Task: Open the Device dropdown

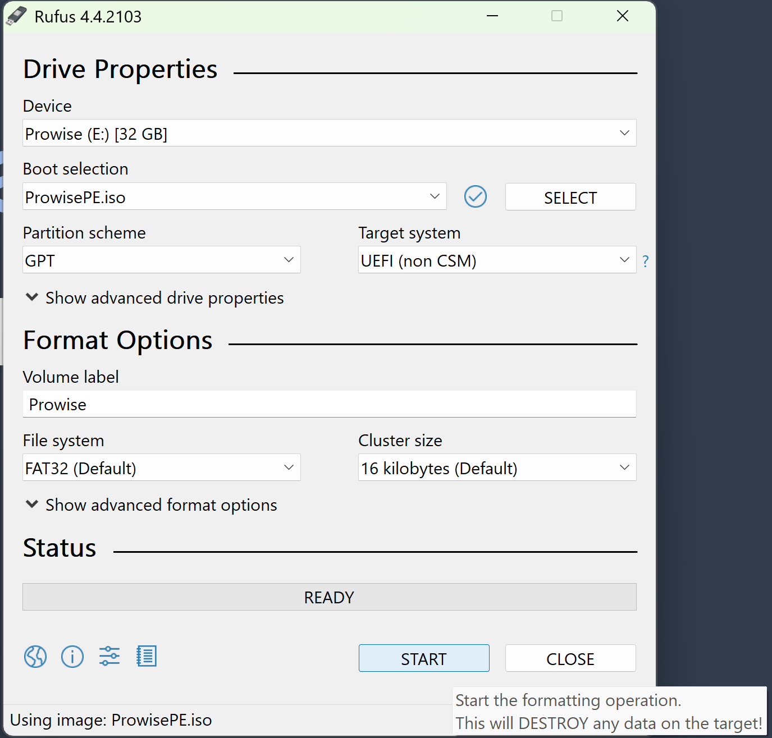Action: point(329,133)
